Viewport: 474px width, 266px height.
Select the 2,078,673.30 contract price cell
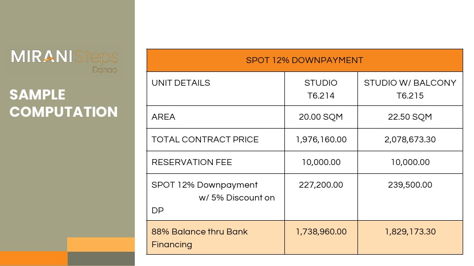pyautogui.click(x=410, y=140)
